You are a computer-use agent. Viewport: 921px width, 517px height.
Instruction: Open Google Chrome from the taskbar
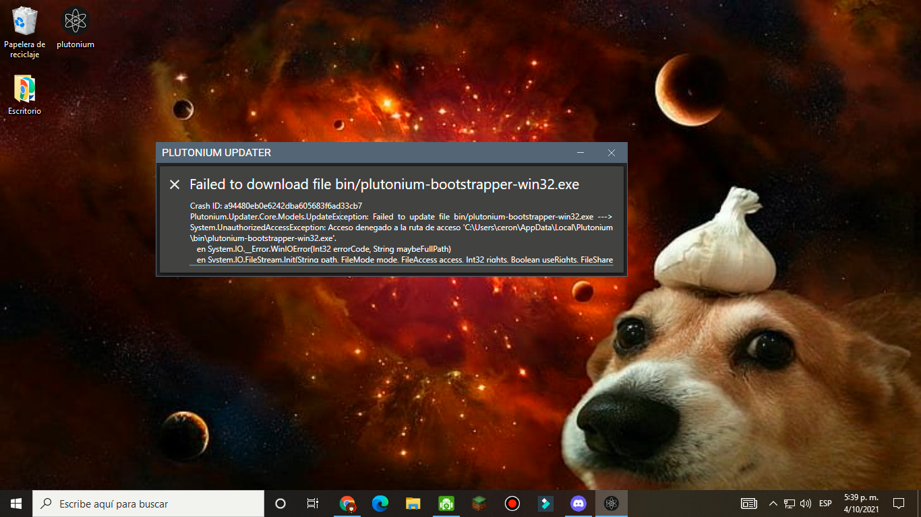347,504
